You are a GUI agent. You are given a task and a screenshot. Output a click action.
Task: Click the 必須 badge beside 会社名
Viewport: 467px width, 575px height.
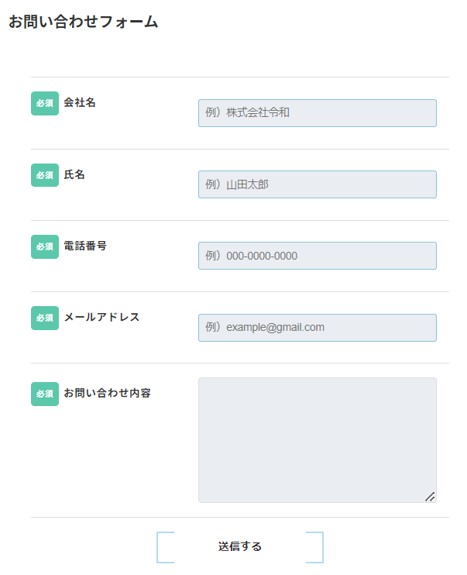(45, 103)
